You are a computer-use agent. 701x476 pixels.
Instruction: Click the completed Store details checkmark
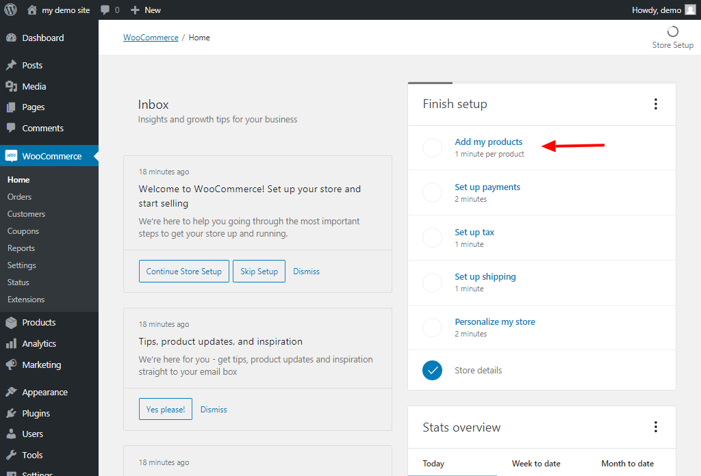(433, 370)
